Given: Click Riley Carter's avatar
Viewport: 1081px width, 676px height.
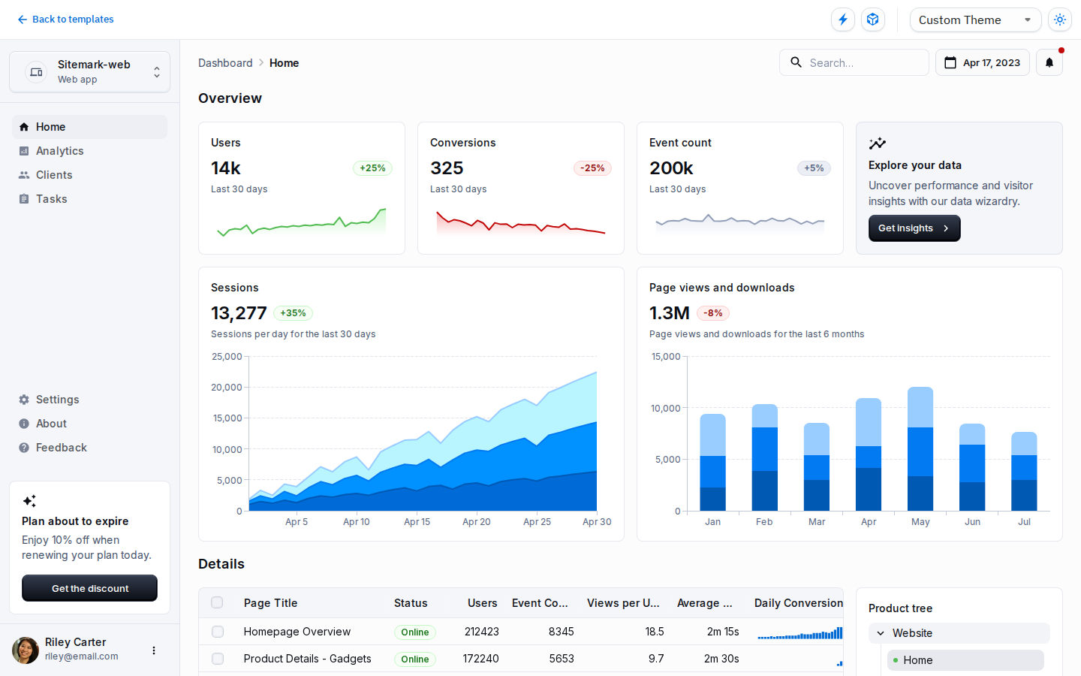Looking at the screenshot, I should coord(26,650).
